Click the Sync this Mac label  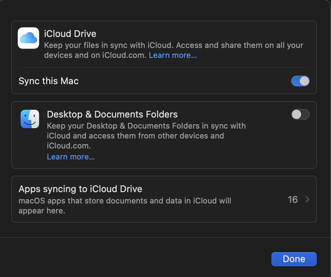[48, 81]
